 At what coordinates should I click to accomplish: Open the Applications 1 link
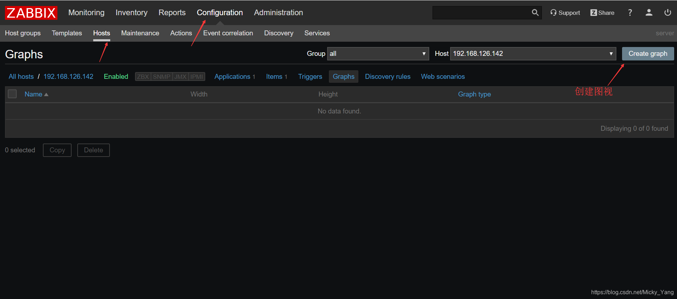[x=235, y=77]
